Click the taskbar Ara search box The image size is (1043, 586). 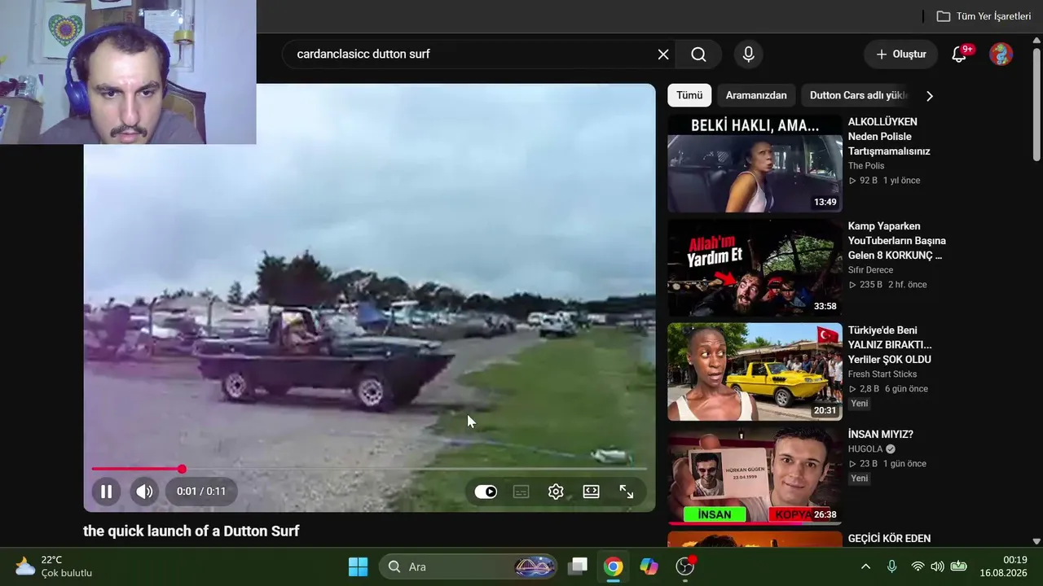click(x=469, y=566)
